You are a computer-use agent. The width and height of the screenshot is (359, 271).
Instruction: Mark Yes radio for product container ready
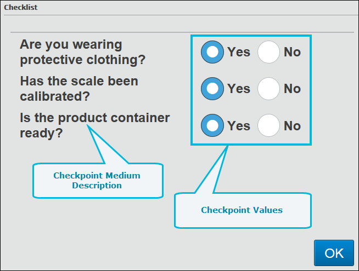click(x=212, y=125)
